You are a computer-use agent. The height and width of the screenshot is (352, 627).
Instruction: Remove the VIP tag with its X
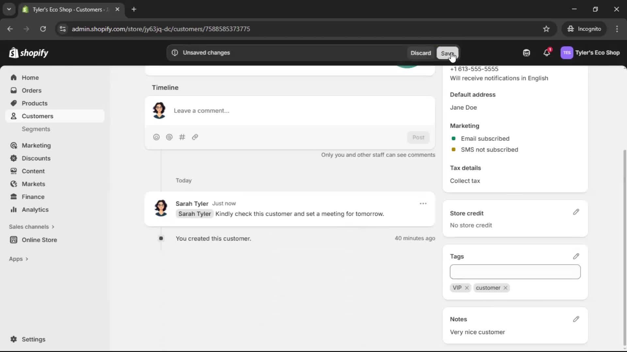467,288
